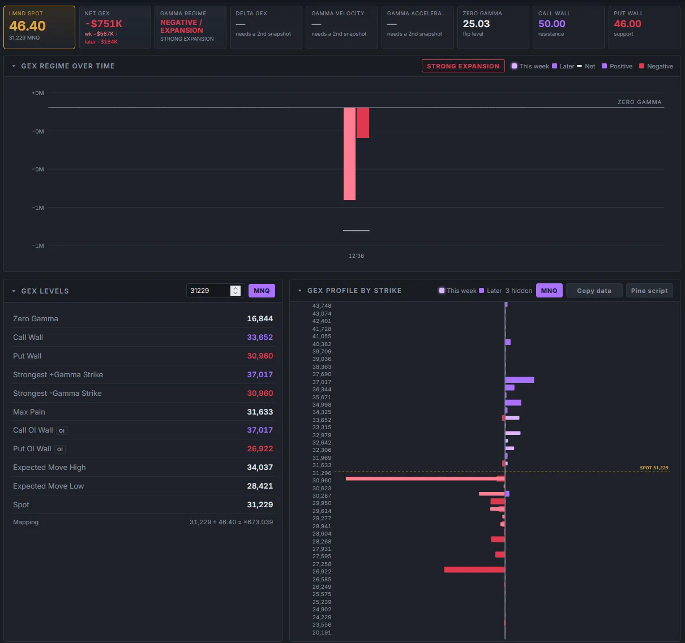Click the Mapping ratio text ×673.039
The height and width of the screenshot is (643, 685).
pyautogui.click(x=258, y=523)
